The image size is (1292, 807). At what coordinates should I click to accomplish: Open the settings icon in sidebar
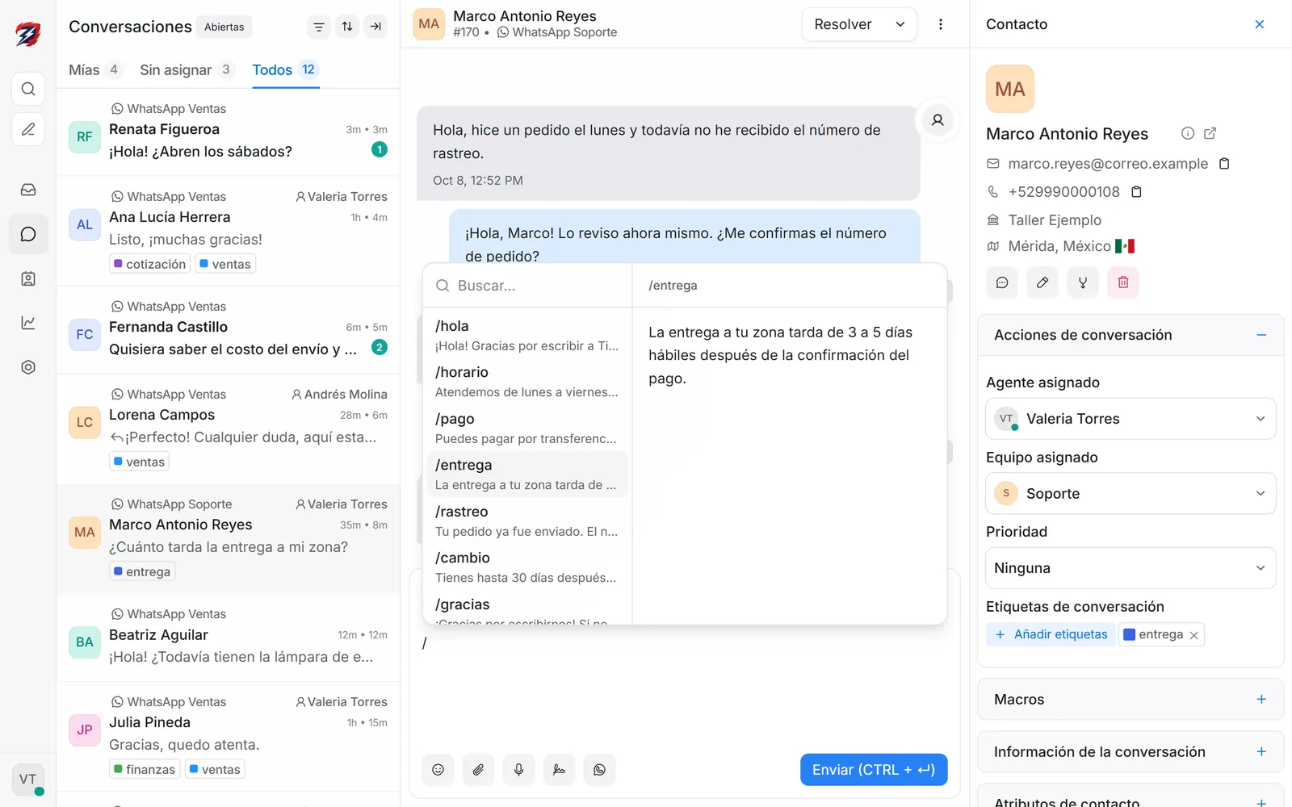[x=28, y=367]
